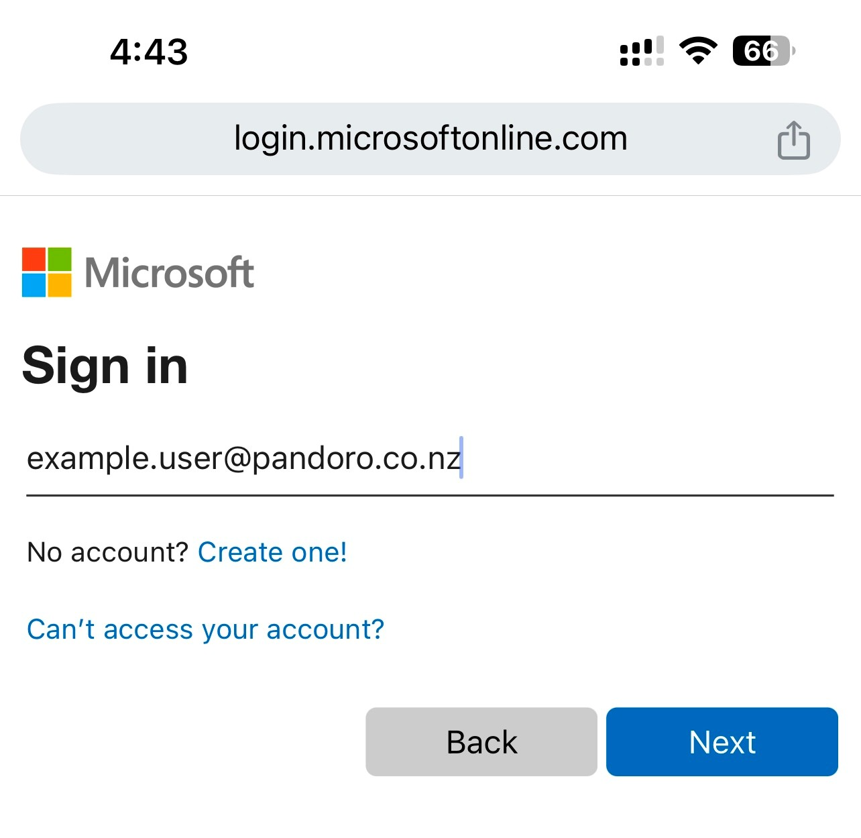Viewport: 861px width, 838px height.
Task: Click the blue square of Microsoft logo
Action: 34,285
